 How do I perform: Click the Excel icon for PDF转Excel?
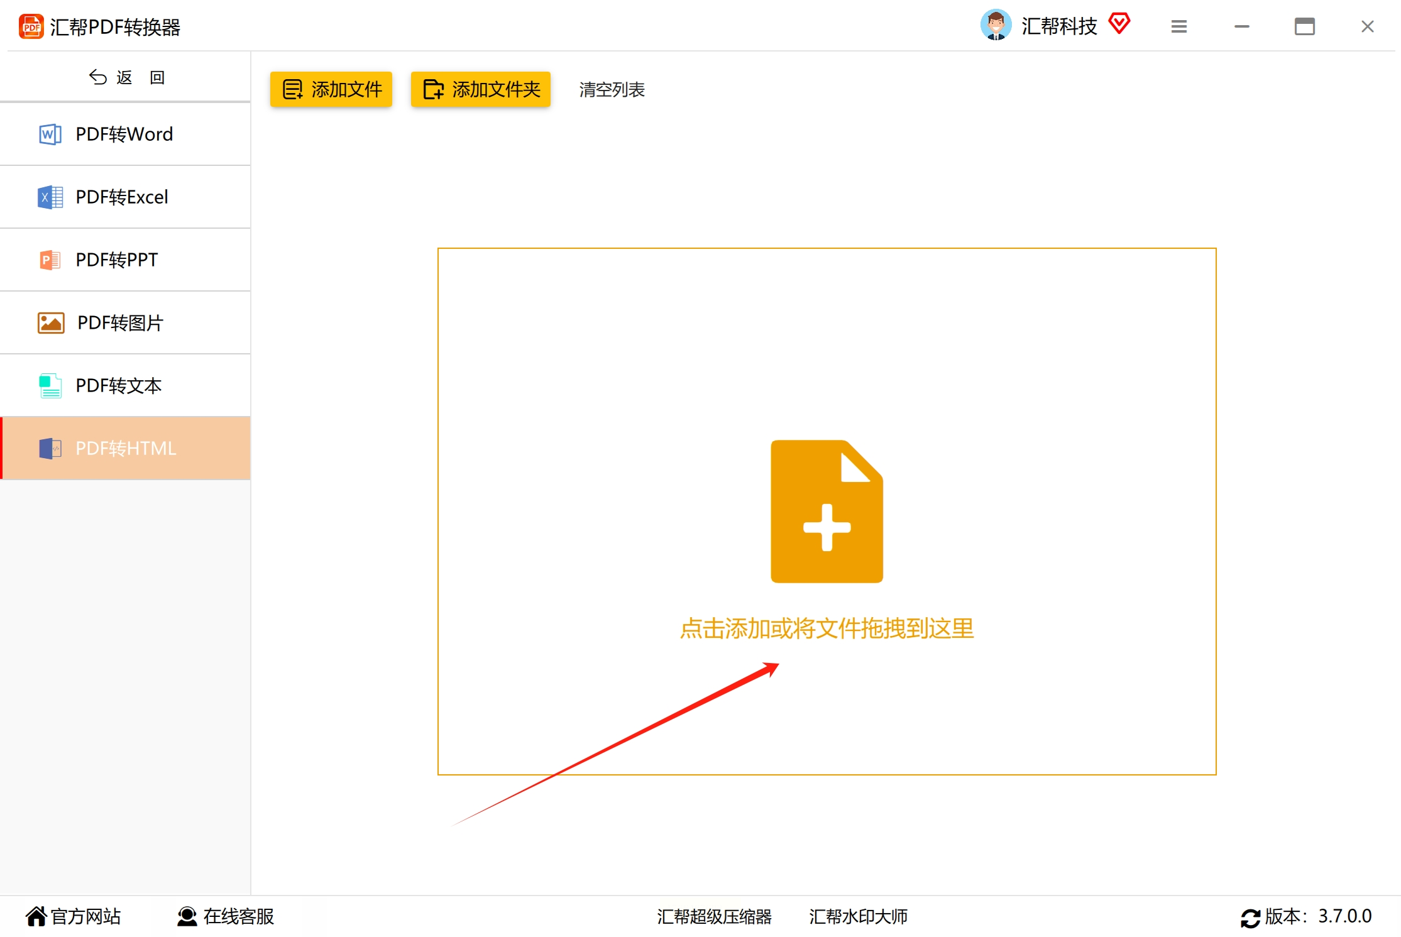click(x=50, y=197)
